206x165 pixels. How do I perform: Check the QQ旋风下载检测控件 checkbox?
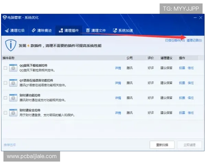5,68
